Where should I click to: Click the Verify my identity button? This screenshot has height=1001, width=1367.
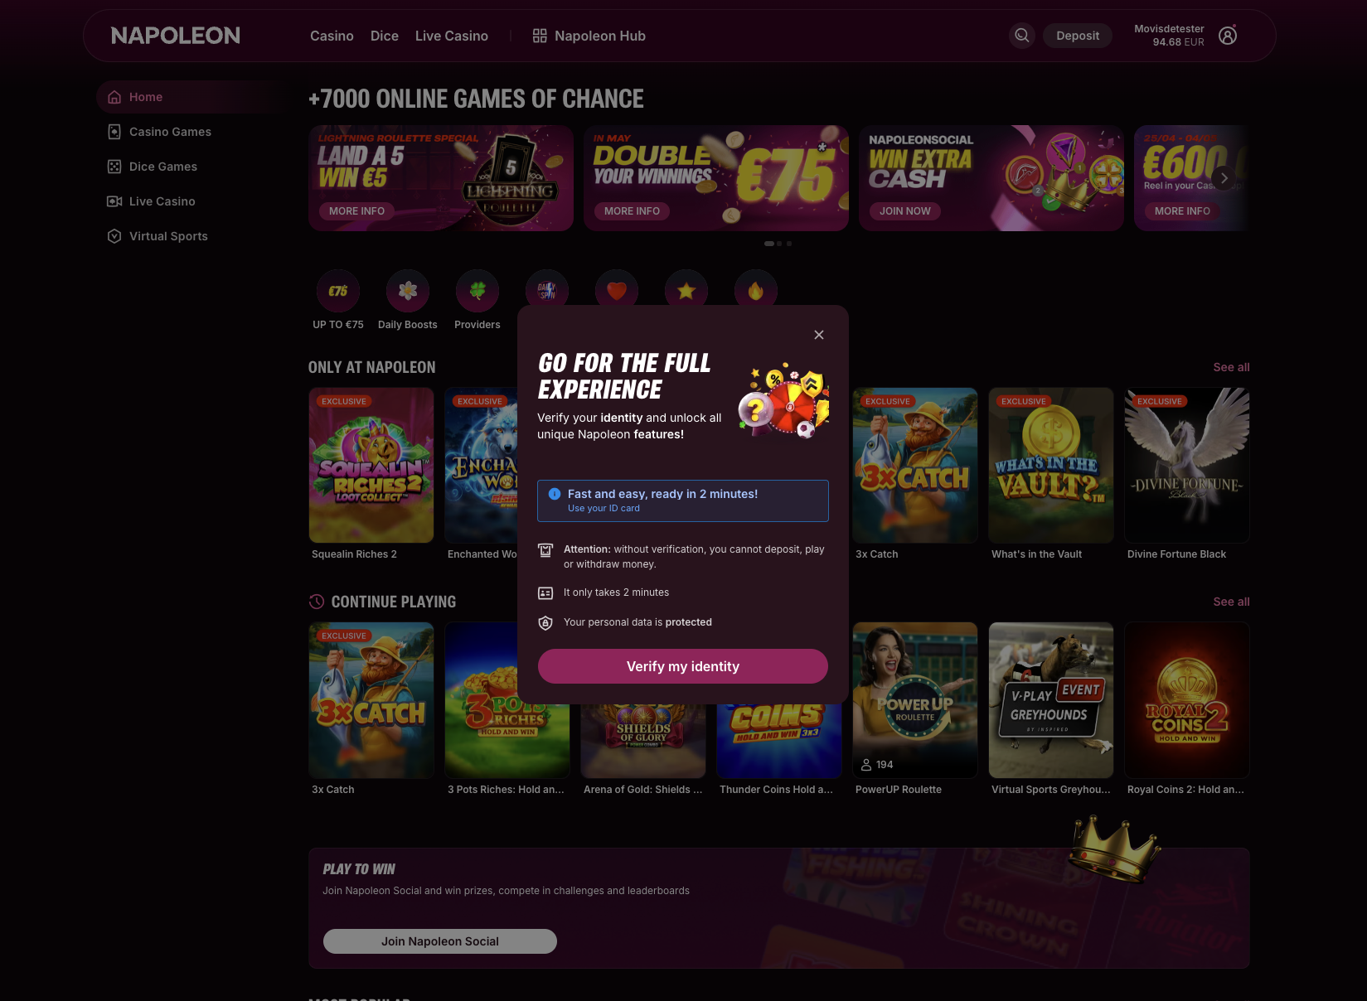[683, 666]
